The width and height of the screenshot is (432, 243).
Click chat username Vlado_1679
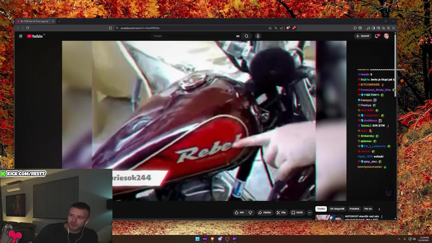365,157
